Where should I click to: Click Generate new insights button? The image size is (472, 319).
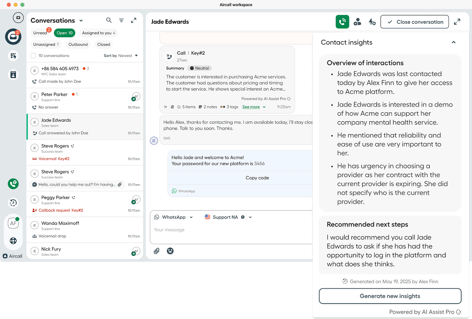390,296
